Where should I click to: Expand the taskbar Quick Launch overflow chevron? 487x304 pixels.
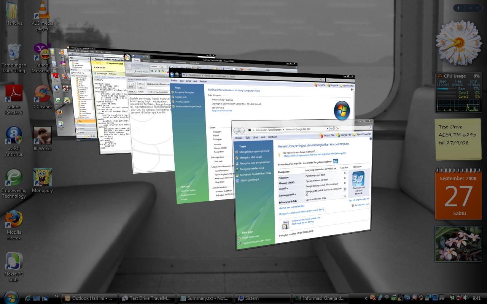point(57,296)
